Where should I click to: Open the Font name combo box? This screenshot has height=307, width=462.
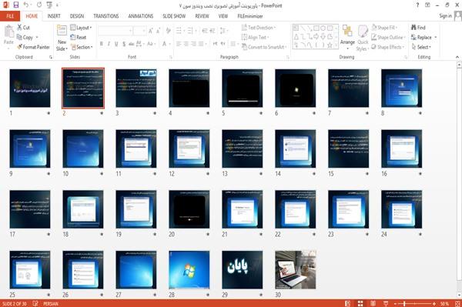tap(115, 31)
